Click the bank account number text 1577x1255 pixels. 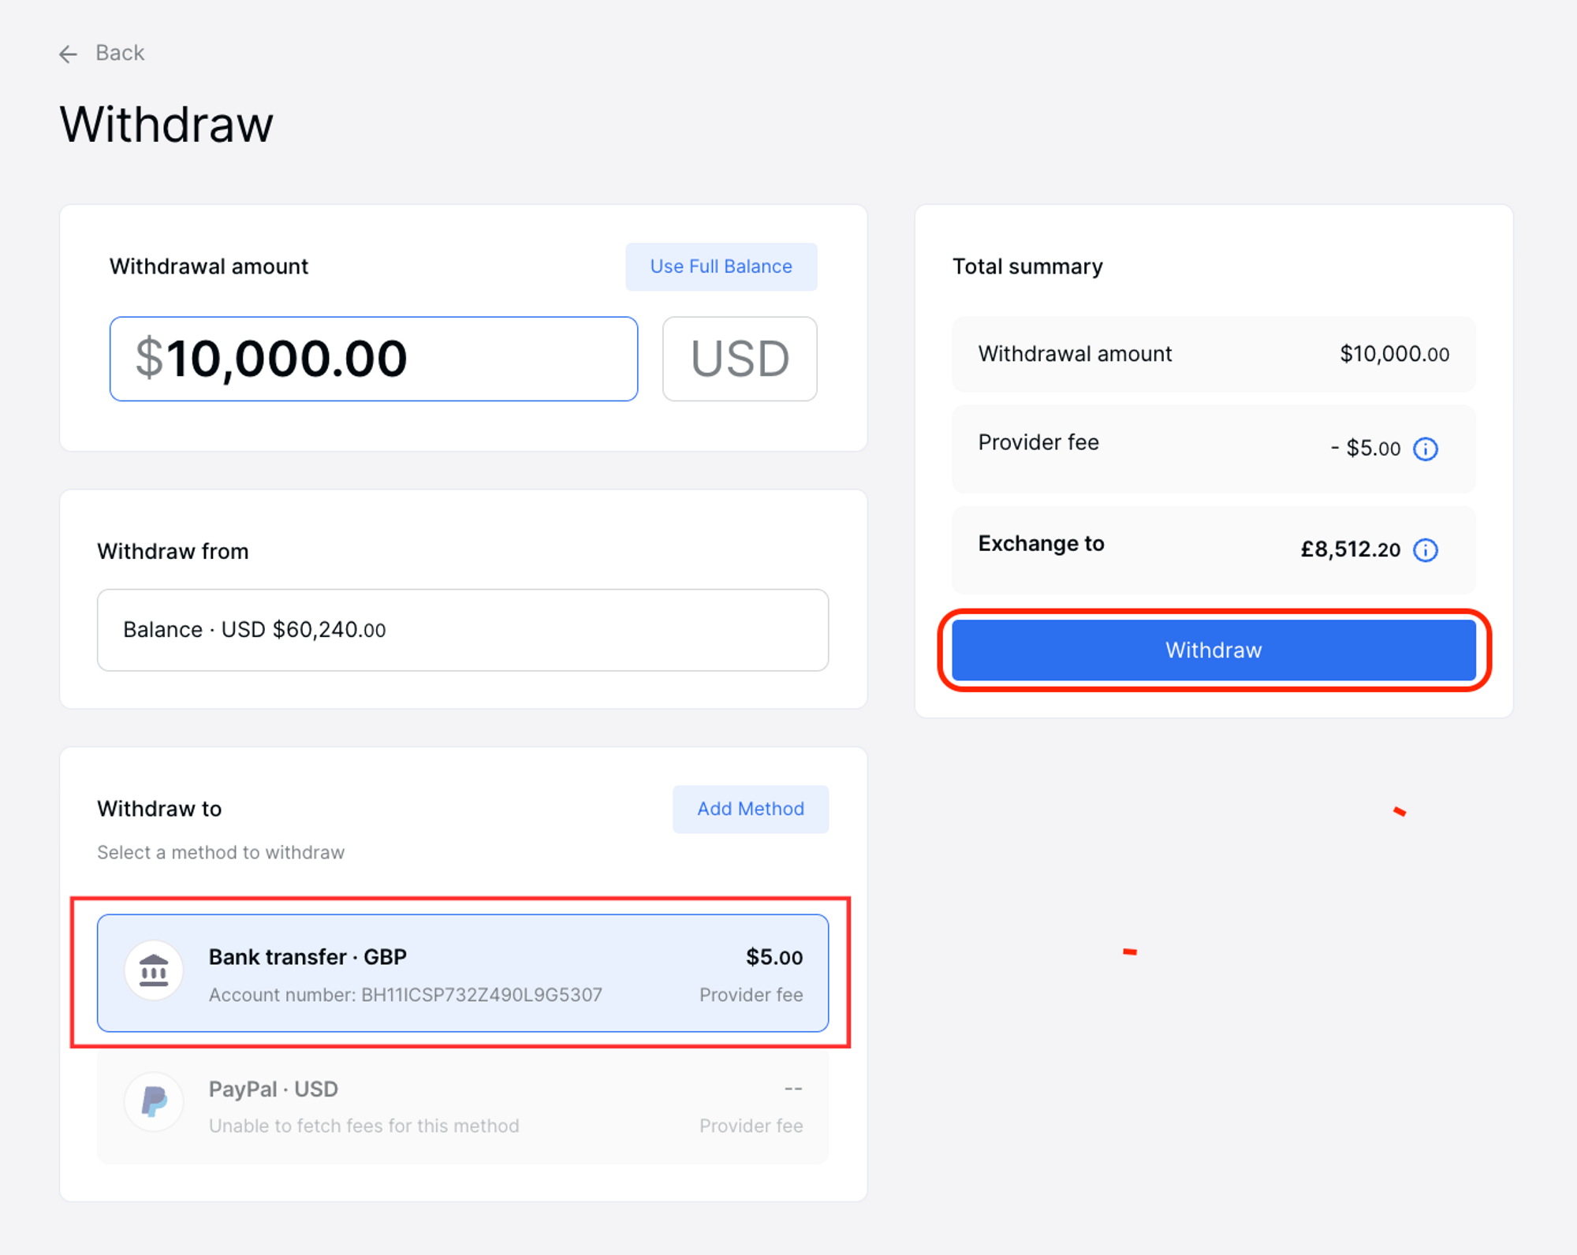coord(405,995)
